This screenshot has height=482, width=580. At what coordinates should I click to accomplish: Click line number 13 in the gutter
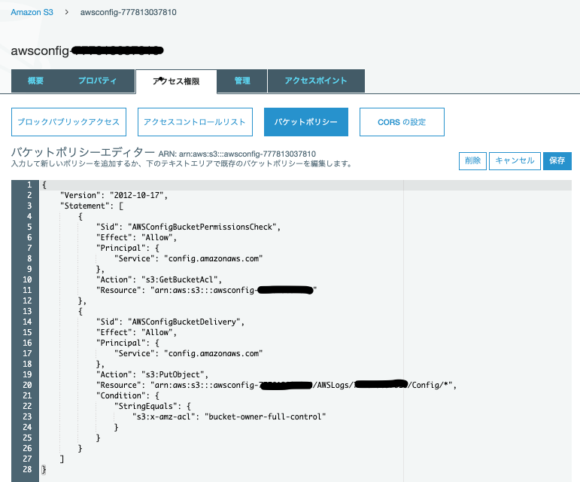tap(27, 311)
